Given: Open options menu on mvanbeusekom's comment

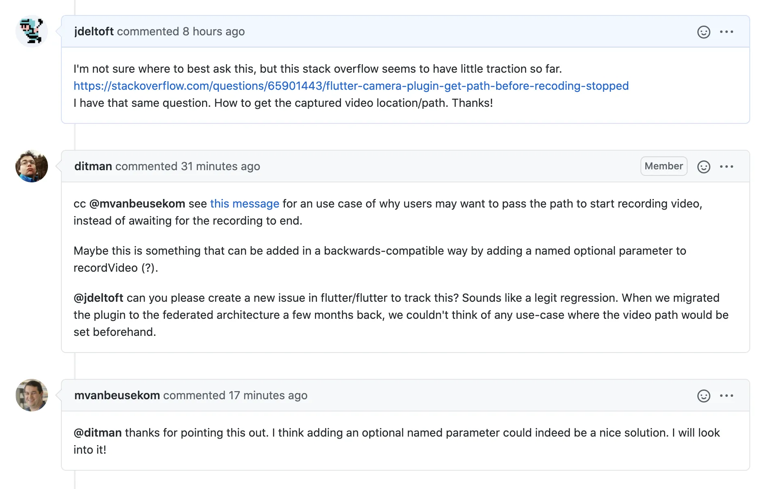Looking at the screenshot, I should (726, 396).
